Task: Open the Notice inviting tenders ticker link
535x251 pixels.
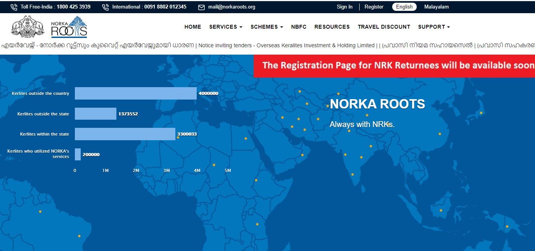Action: pyautogui.click(x=286, y=45)
